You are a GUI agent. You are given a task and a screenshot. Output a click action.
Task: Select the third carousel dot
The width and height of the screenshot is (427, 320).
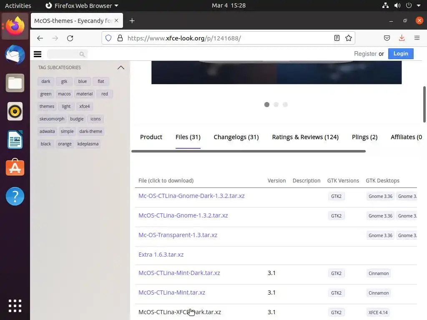click(x=285, y=105)
